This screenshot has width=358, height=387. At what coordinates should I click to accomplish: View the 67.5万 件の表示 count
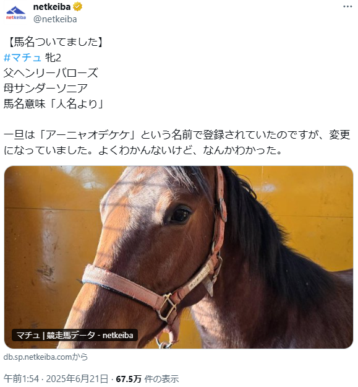click(x=147, y=378)
